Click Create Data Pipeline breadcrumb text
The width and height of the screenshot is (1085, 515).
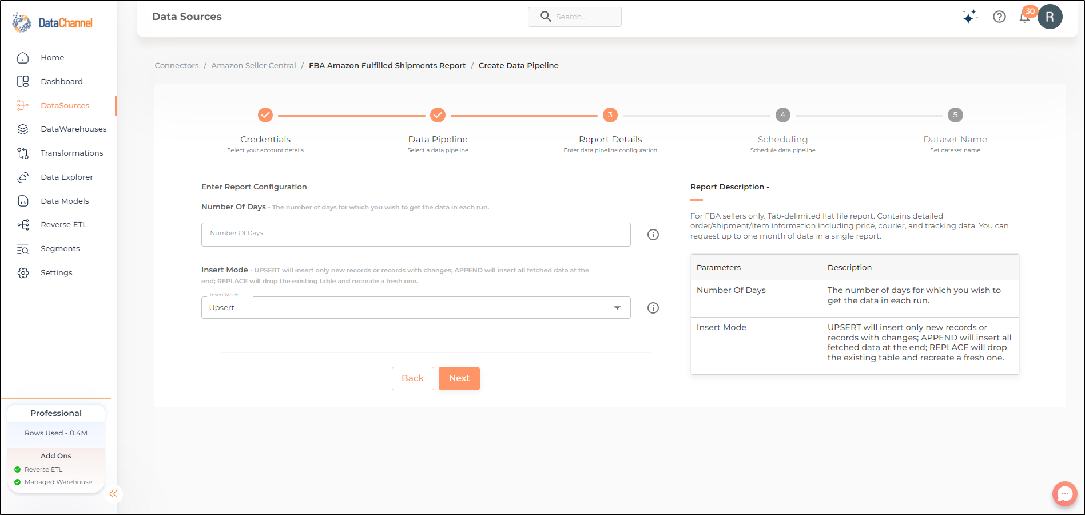518,66
